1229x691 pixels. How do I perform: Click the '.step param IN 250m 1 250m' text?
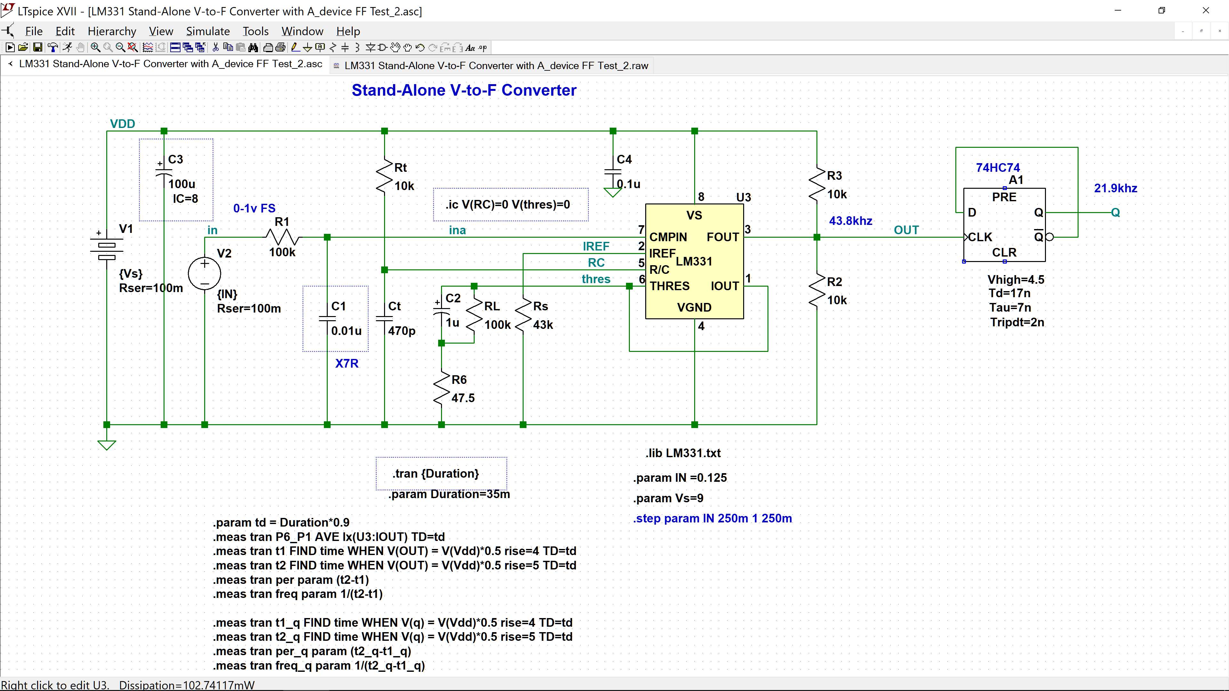(x=712, y=518)
